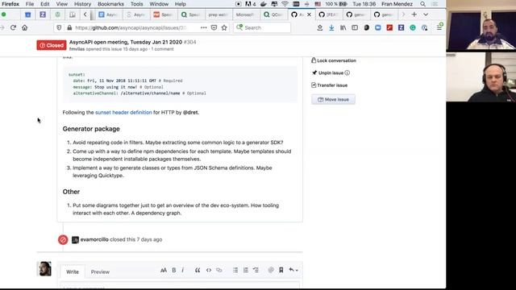The width and height of the screenshot is (516, 290).
Task: Reload the current page
Action: [x=13, y=27]
